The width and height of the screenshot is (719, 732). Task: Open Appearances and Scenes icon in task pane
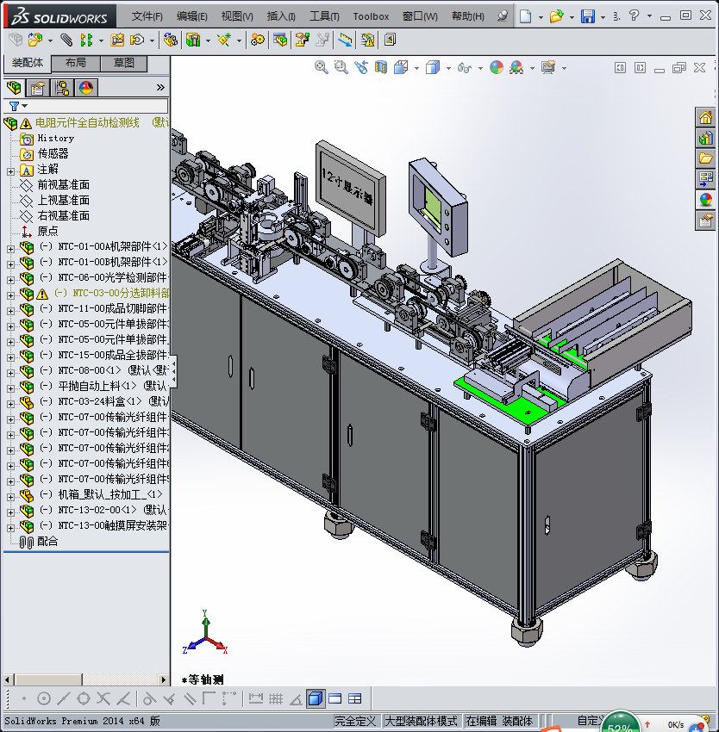tap(705, 199)
